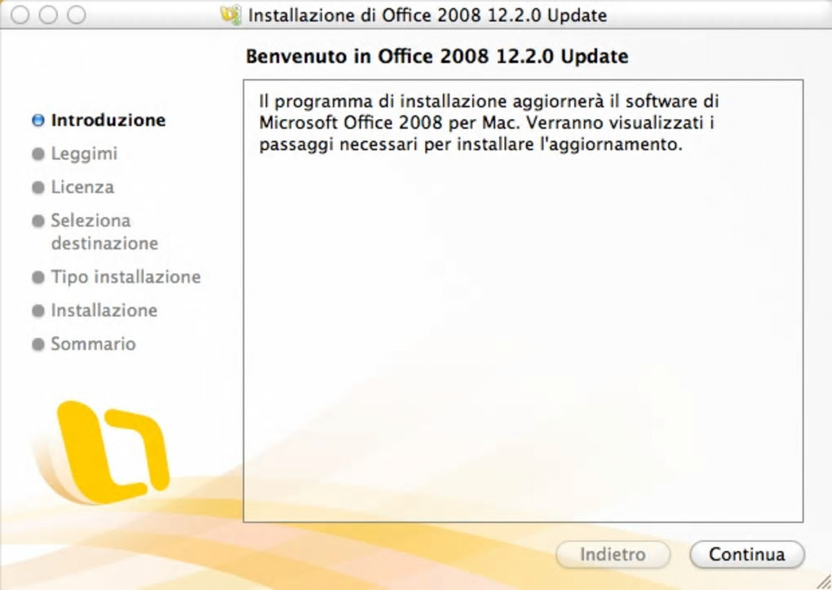This screenshot has width=832, height=590.
Task: Click the Benvenuto in Office 2008 heading
Action: (437, 56)
